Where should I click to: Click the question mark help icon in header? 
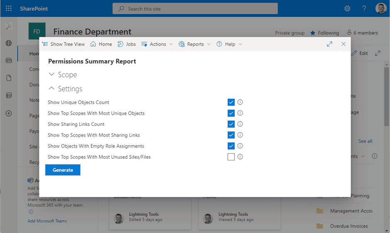point(364,9)
